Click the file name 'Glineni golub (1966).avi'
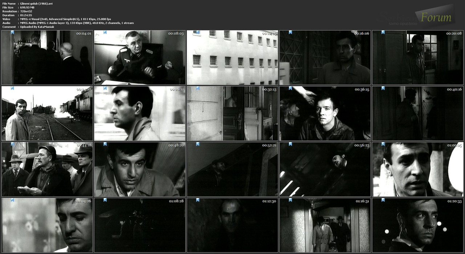465x254 pixels. point(36,4)
